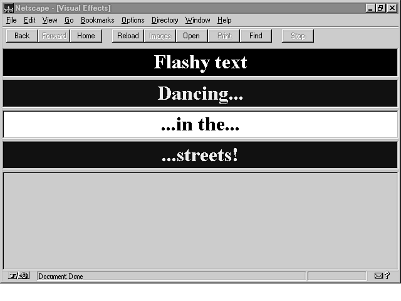Click the Find toolbar button
Image resolution: width=401 pixels, height=301 pixels.
[256, 36]
